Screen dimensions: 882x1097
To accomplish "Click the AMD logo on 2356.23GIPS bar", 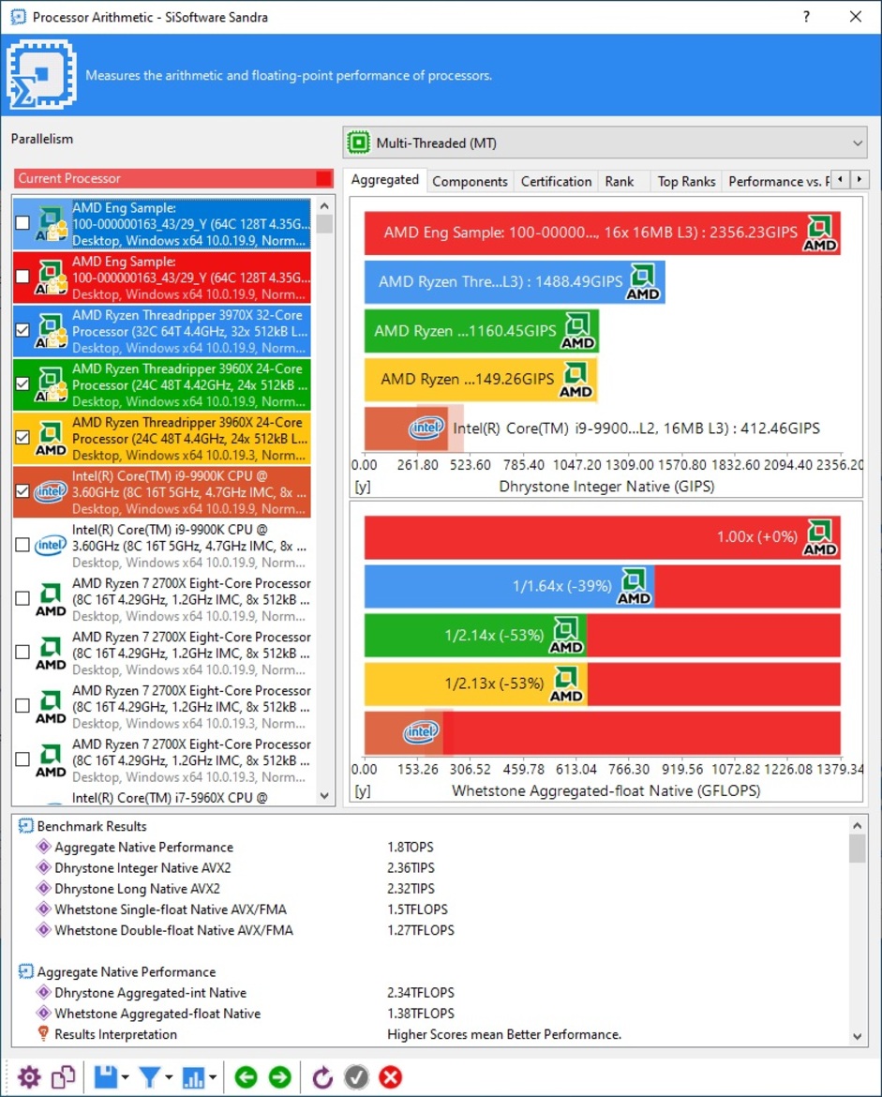I will pyautogui.click(x=820, y=233).
